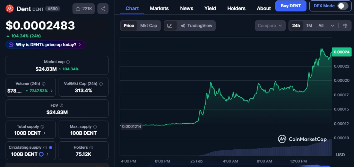The width and height of the screenshot is (354, 167).
Task: Open the Compare dropdown
Action: point(270,26)
